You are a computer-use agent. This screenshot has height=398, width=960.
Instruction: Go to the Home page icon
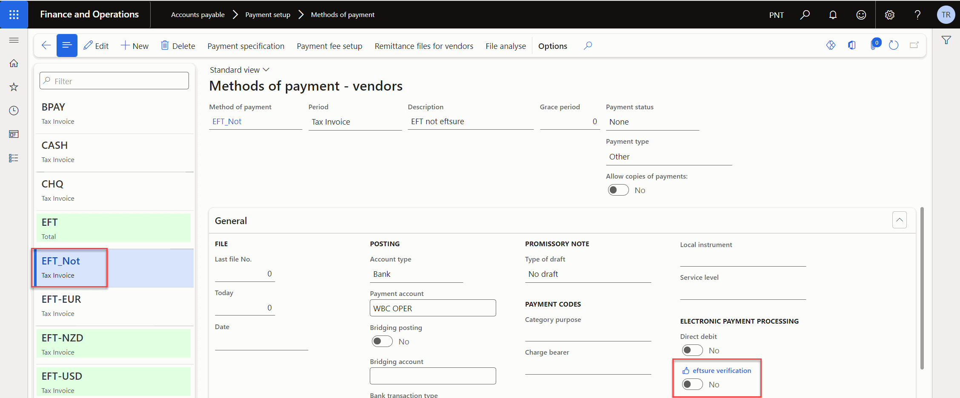pos(14,63)
